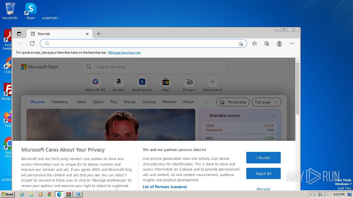Open Internet Explorer from taskbar

click(x=22, y=194)
